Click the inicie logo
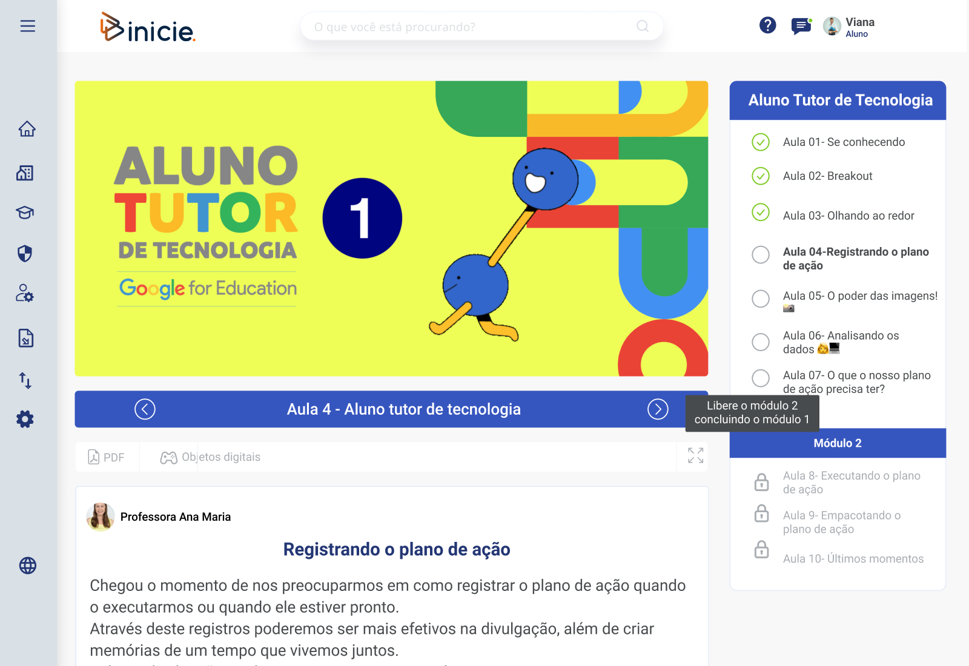This screenshot has height=666, width=969. tap(148, 27)
